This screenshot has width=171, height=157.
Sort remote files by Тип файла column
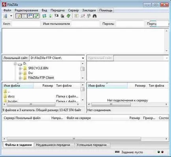[x=158, y=85]
